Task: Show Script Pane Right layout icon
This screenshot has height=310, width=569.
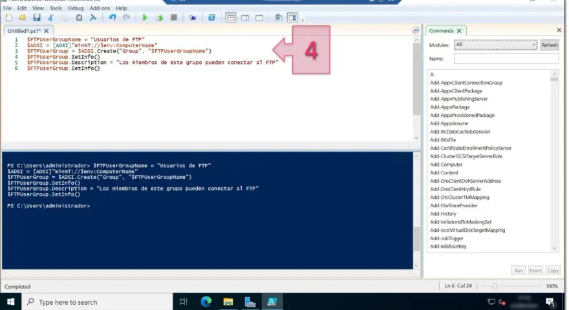Action: (245, 17)
